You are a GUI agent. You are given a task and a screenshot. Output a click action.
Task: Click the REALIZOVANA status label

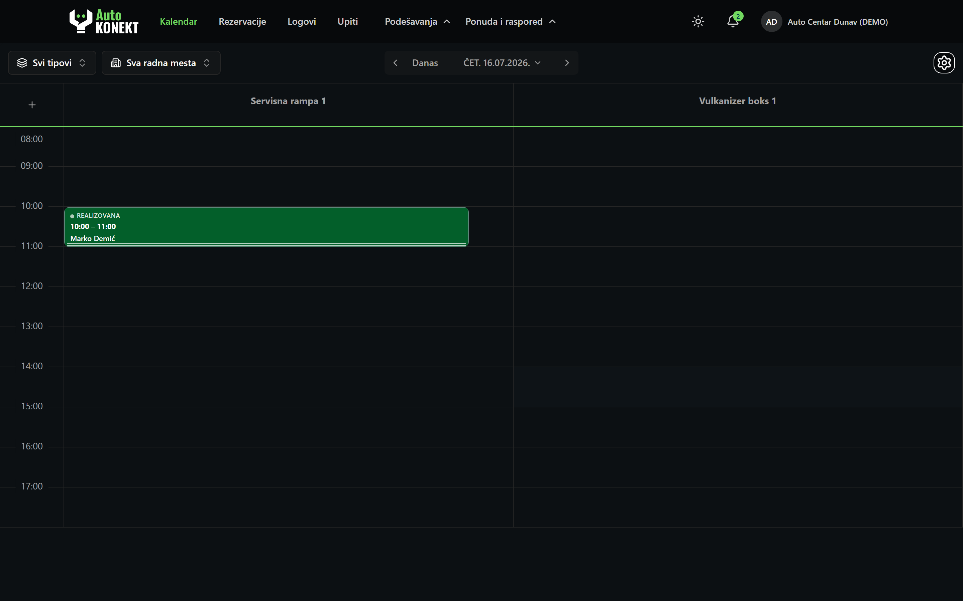98,215
